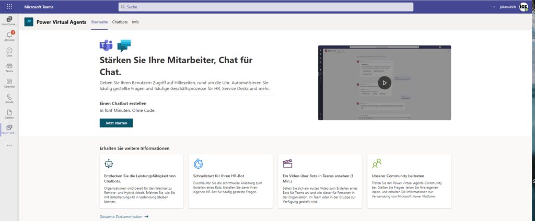Screen dimensions: 535x221
Task: Click the arrow next to Gesamte Dokumentation
Action: click(146, 217)
